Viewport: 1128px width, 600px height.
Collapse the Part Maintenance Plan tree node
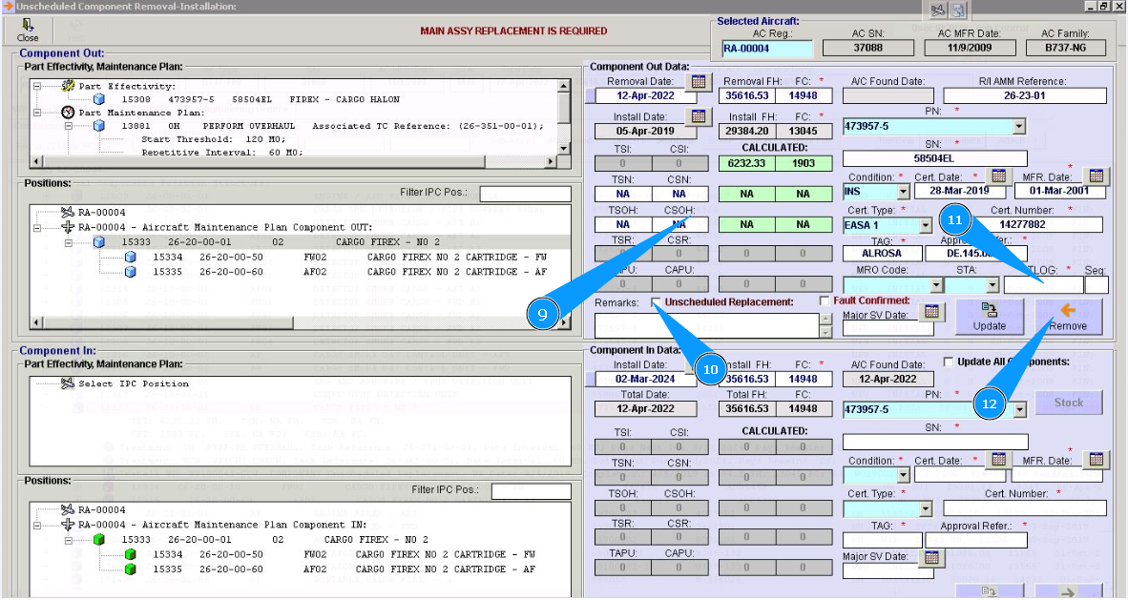[37, 113]
